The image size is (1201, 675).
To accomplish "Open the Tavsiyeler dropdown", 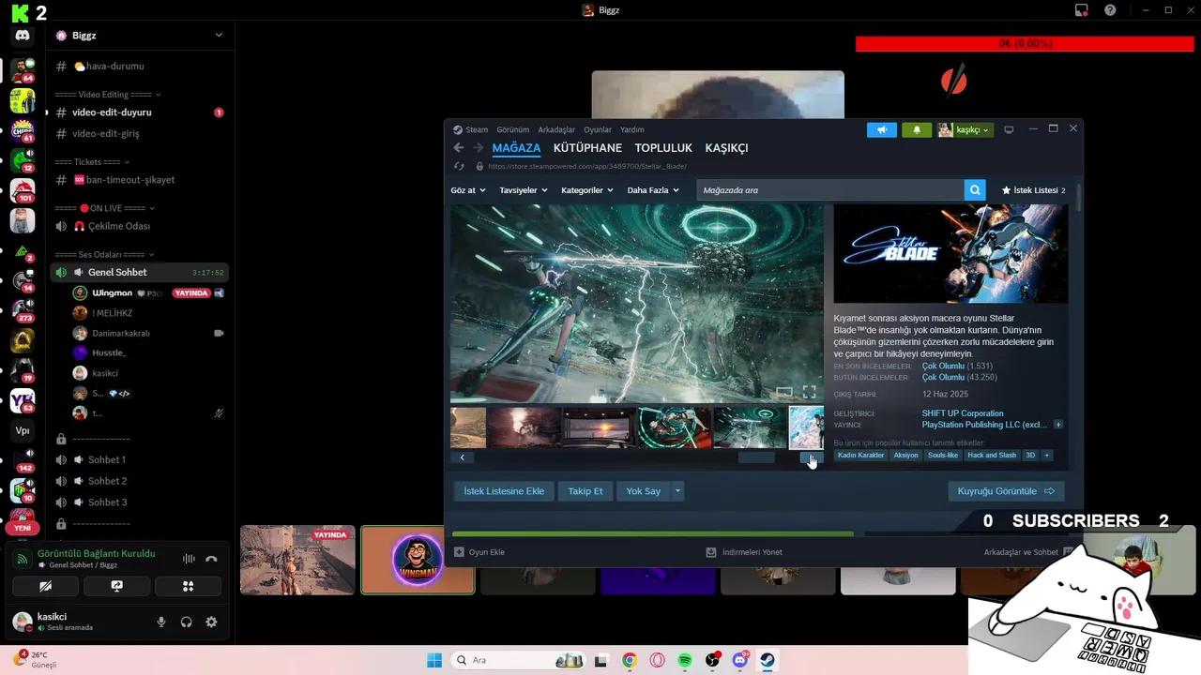I will pos(524,190).
